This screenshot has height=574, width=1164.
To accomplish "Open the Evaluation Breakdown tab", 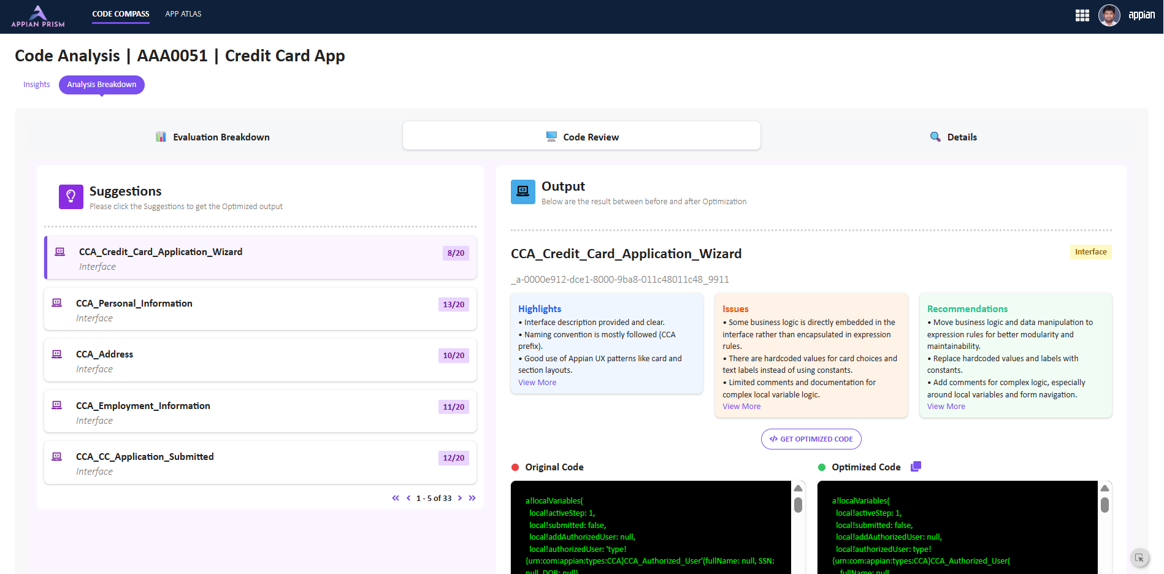I will tap(213, 137).
